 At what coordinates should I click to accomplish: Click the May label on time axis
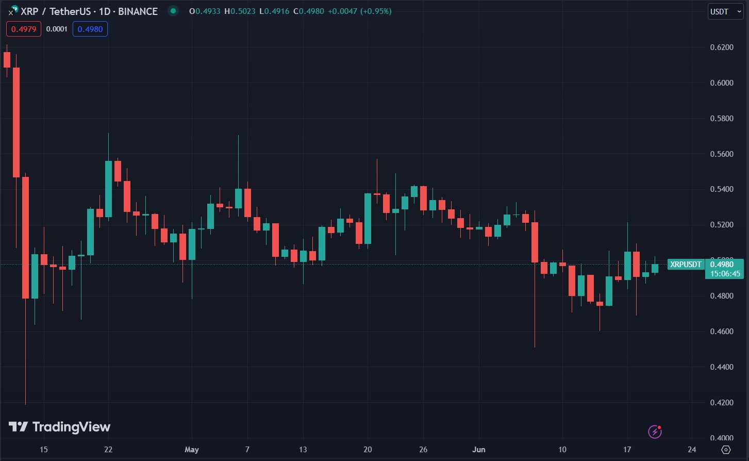[x=192, y=450]
